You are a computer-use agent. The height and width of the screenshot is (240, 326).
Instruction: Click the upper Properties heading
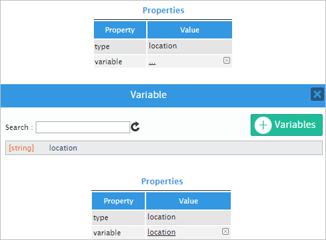click(163, 11)
